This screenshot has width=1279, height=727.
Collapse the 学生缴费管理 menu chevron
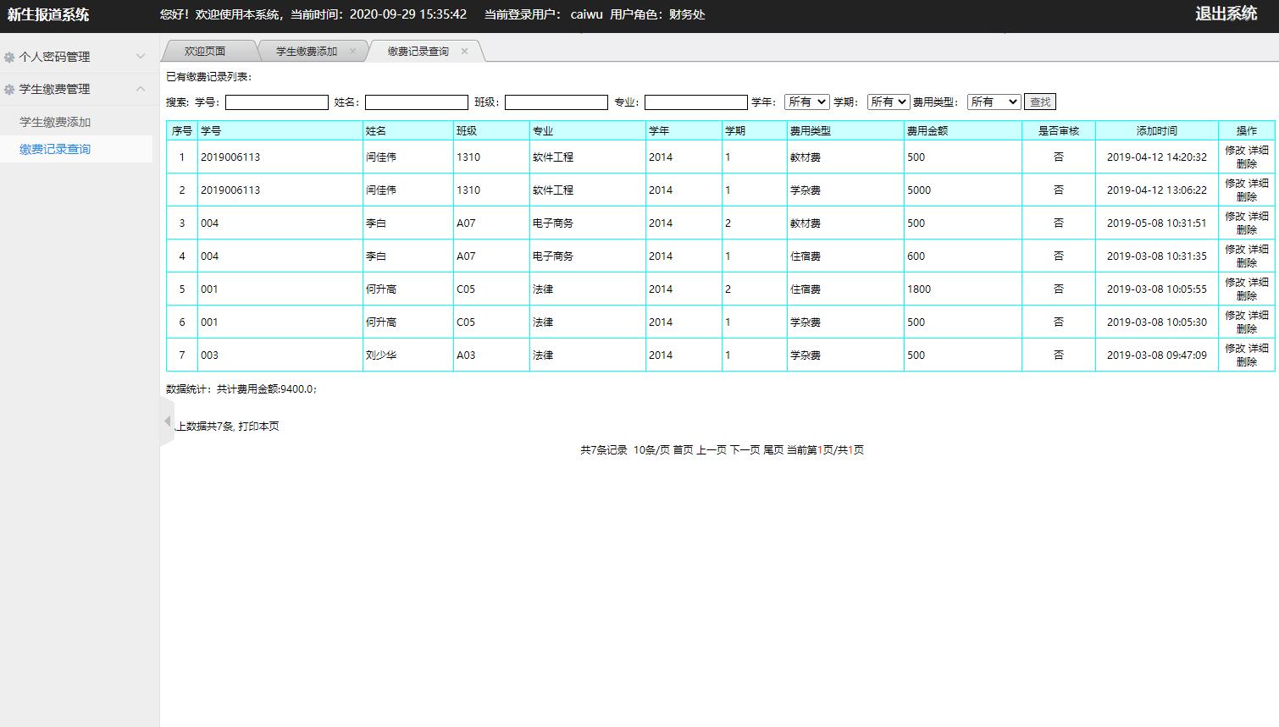pos(141,89)
